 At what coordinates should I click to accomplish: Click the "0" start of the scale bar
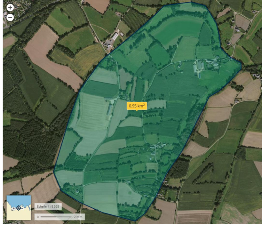click(x=38, y=217)
